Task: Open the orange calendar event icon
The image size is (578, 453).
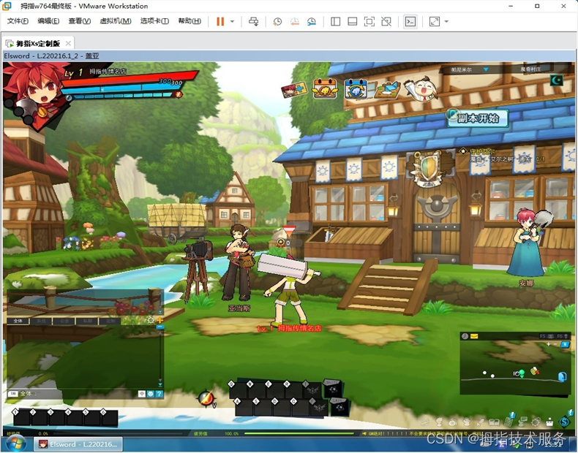Action: click(325, 88)
